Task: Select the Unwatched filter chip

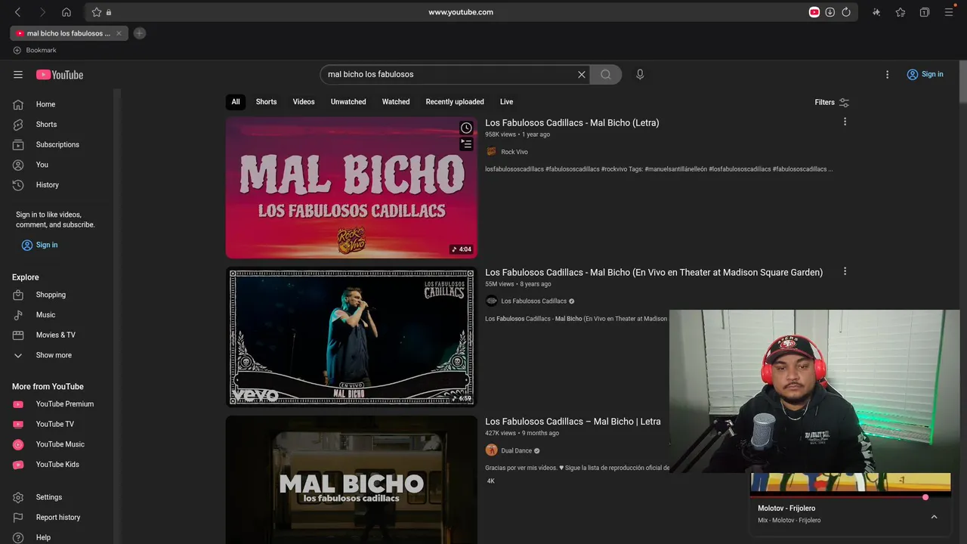Action: click(x=348, y=102)
